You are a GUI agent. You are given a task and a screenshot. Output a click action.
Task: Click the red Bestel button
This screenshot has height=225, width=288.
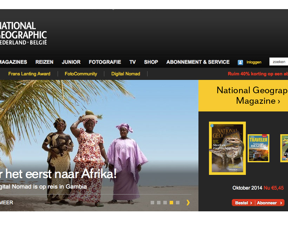click(243, 203)
